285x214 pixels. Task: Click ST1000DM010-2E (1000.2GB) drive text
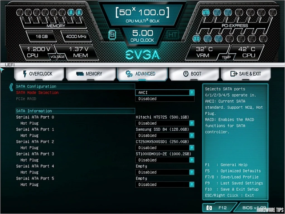163,154
